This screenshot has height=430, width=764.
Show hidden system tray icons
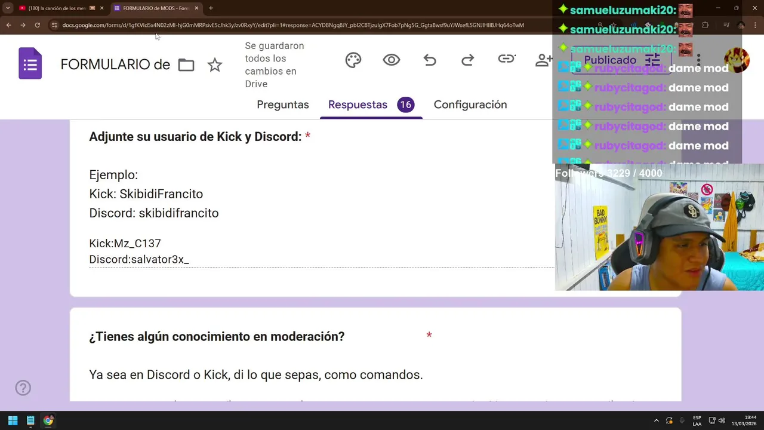[x=656, y=420]
